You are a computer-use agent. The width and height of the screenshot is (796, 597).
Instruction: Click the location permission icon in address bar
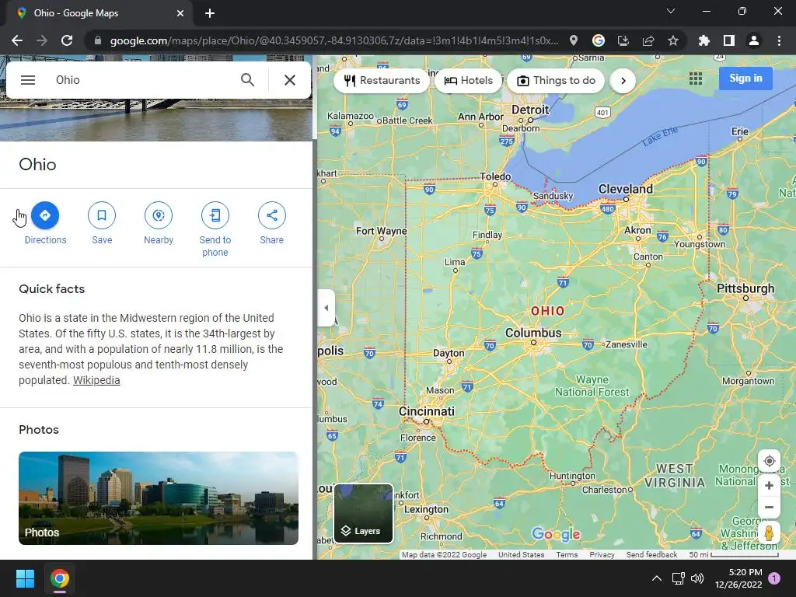[x=574, y=40]
